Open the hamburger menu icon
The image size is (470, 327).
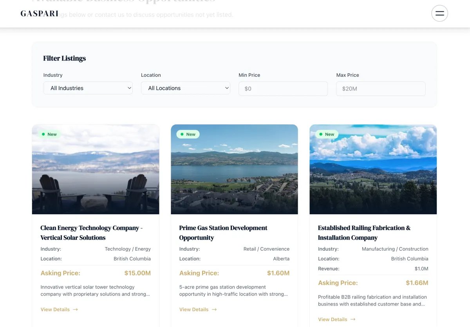(439, 13)
